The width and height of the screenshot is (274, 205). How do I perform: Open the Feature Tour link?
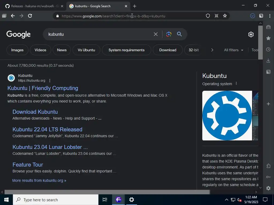click(28, 164)
